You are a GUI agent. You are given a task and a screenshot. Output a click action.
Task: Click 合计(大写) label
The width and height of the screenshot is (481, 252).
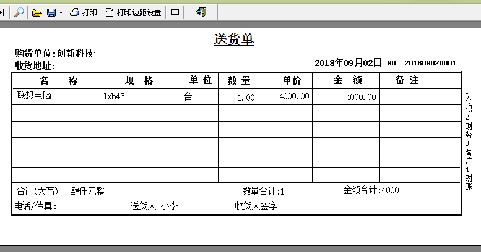point(37,191)
